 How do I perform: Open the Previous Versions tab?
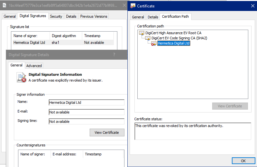click(94, 16)
